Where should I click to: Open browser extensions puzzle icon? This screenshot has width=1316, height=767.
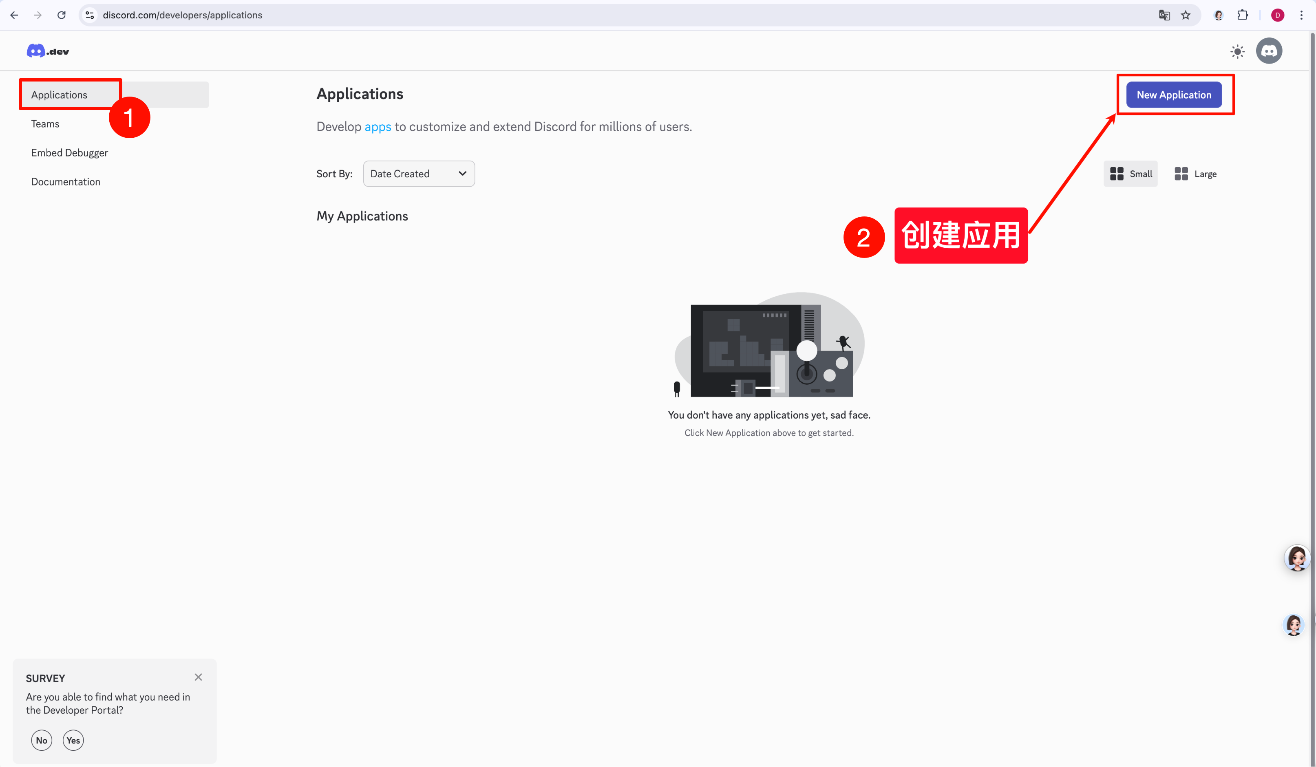pyautogui.click(x=1242, y=15)
